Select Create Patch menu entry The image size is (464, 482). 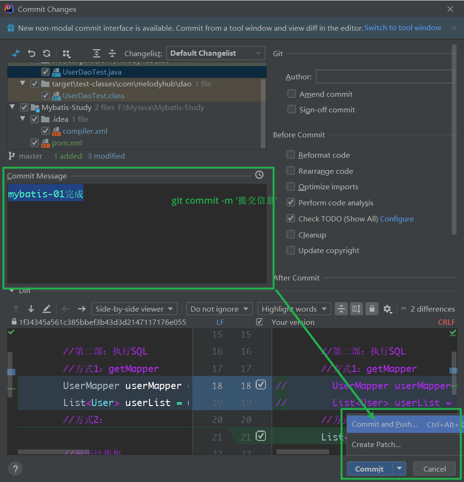coord(376,444)
